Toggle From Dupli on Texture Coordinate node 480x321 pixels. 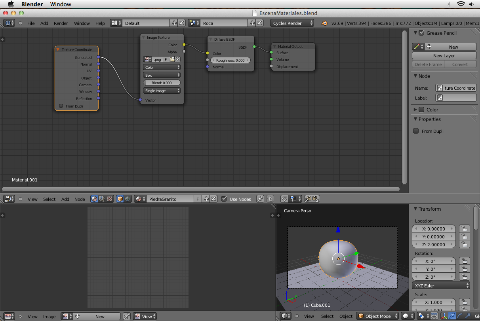(x=61, y=106)
